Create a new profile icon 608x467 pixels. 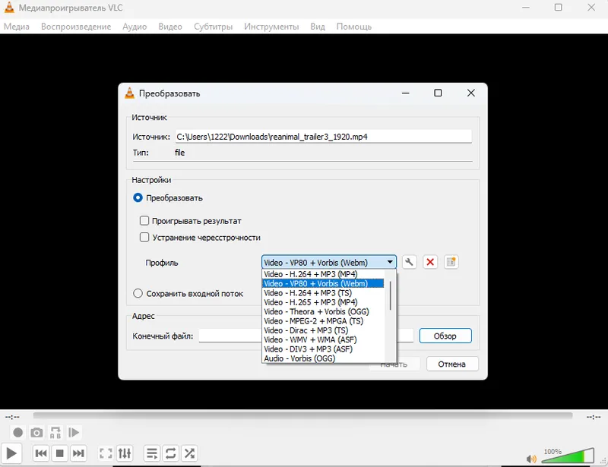[451, 263]
